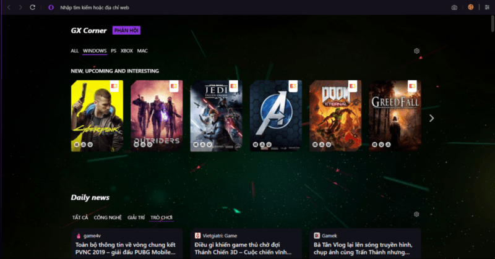Image resolution: width=495 pixels, height=259 pixels.
Task: Click E3 badge on Outriders card
Action: (174, 86)
